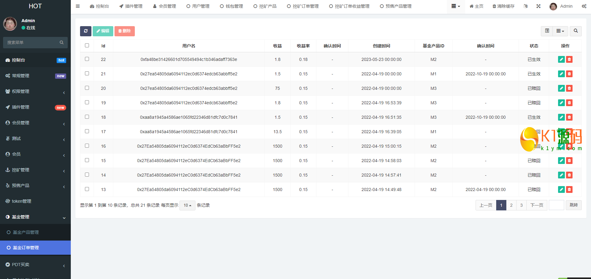Screen dimensions: 591x279
Task: Open the 钱包管理 top tab
Action: (231, 6)
